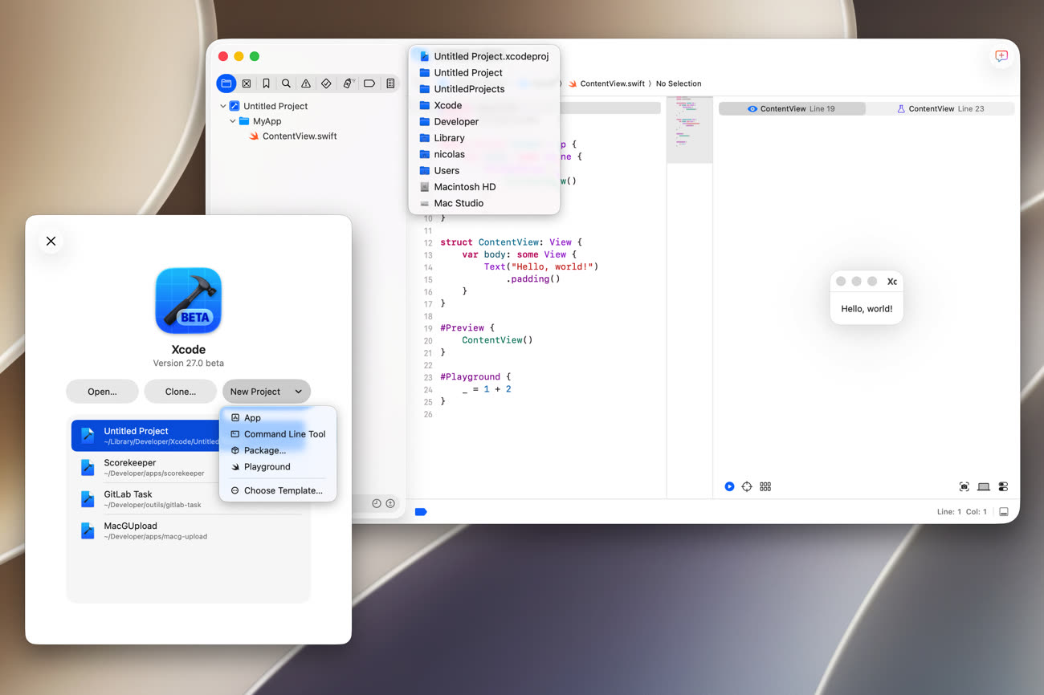This screenshot has width=1044, height=695.
Task: Click the struct ContentView: View line
Action: [x=511, y=242]
